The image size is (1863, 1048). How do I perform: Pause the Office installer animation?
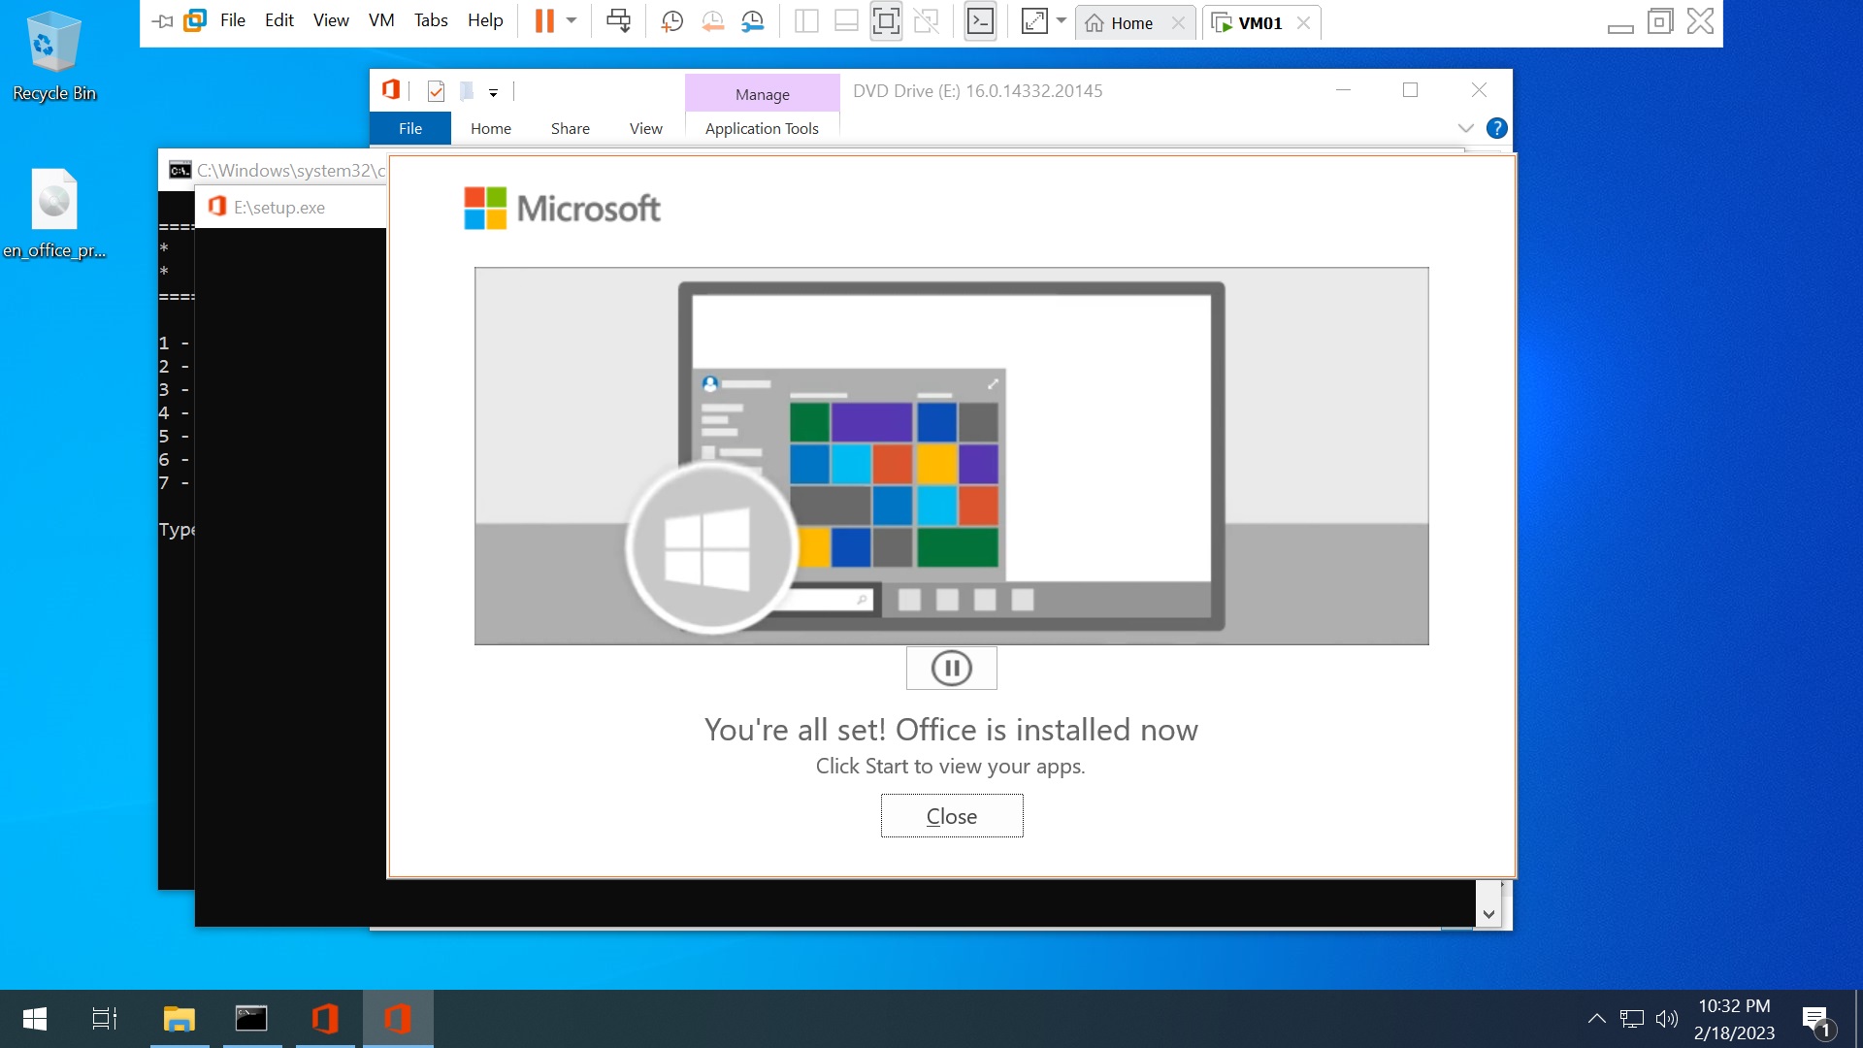pos(952,668)
